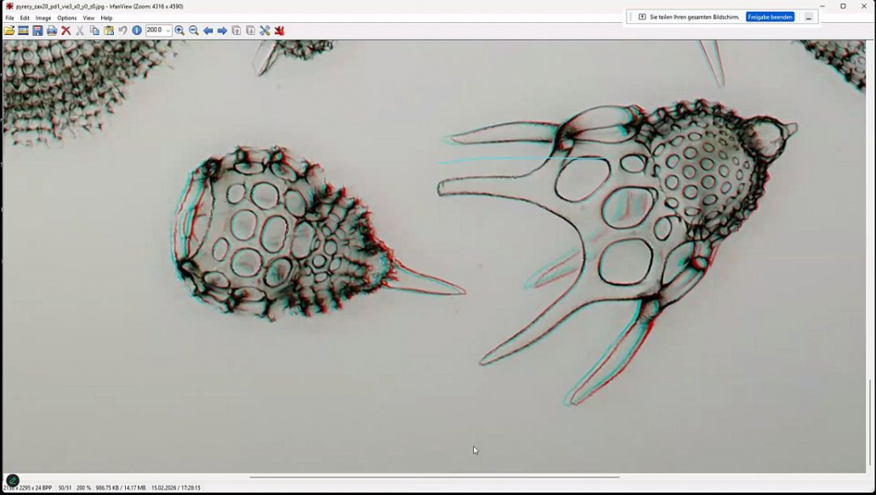876x495 pixels.
Task: Open the Image menu
Action: [43, 18]
